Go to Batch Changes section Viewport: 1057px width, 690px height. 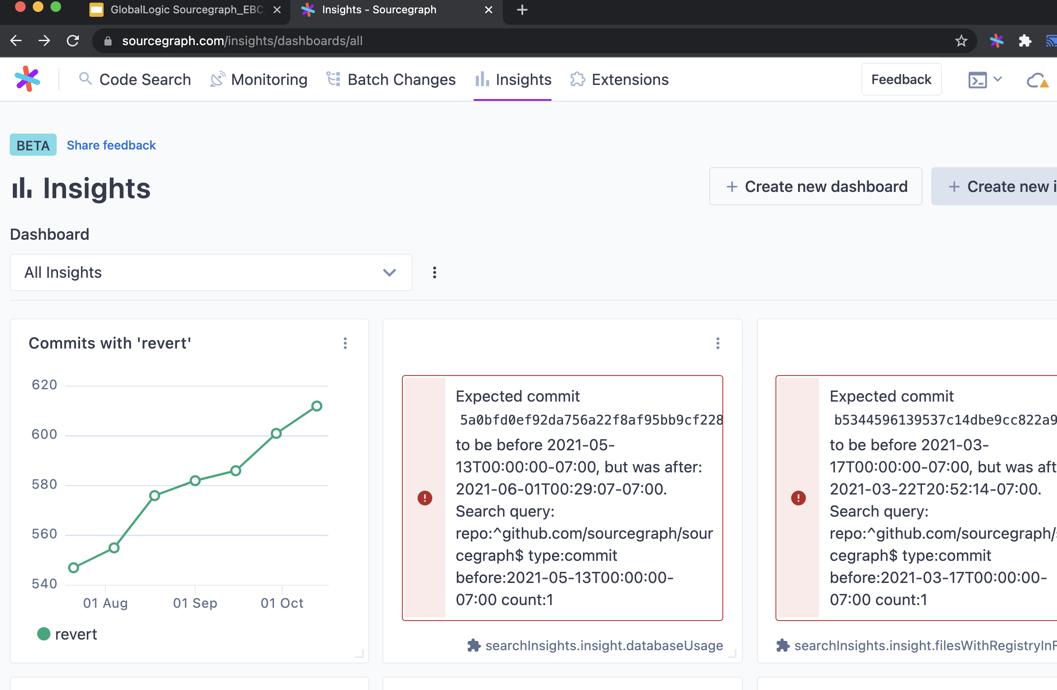391,80
